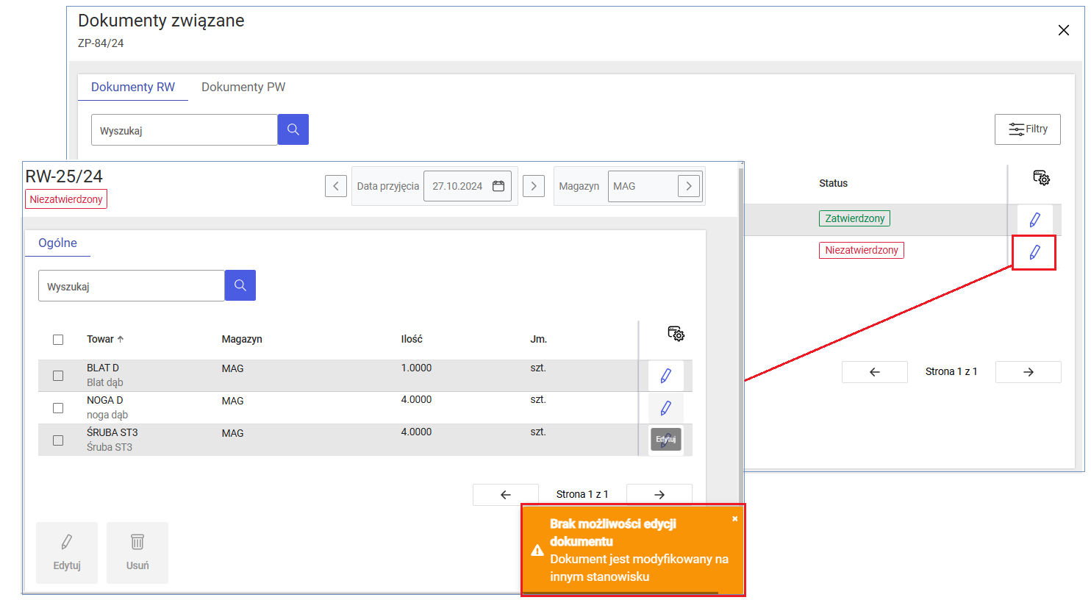Click the Usuń button
1091x600 pixels.
tap(137, 553)
